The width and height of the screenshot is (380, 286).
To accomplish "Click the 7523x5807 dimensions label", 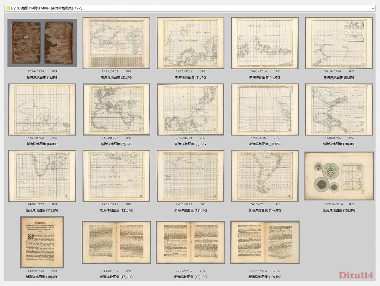I will (110, 138).
